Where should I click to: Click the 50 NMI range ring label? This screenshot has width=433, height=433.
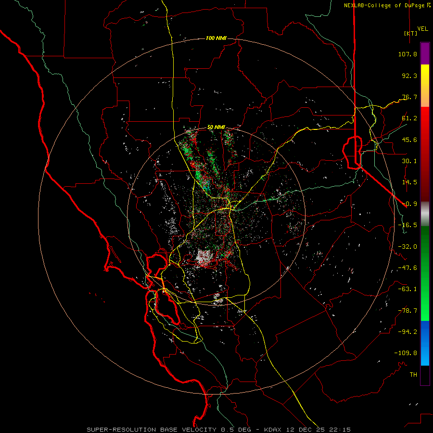point(216,127)
